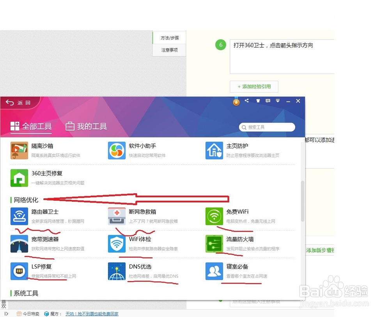Click the 寝室必备 title text

pos(237,267)
